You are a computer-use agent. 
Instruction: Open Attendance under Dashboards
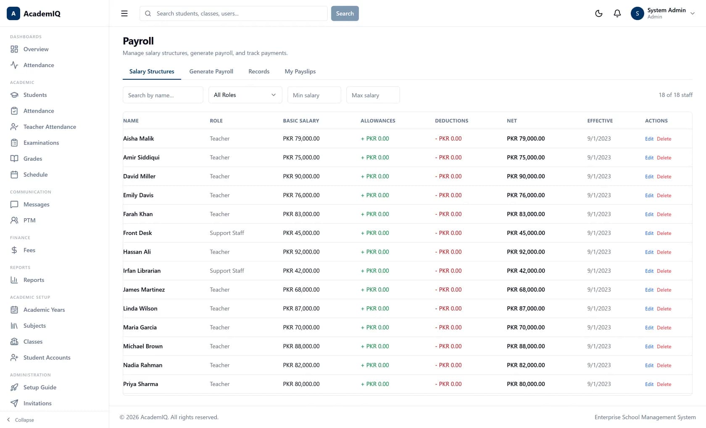point(39,65)
